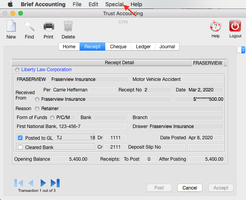Jump to last transaction arrow

[55, 183]
